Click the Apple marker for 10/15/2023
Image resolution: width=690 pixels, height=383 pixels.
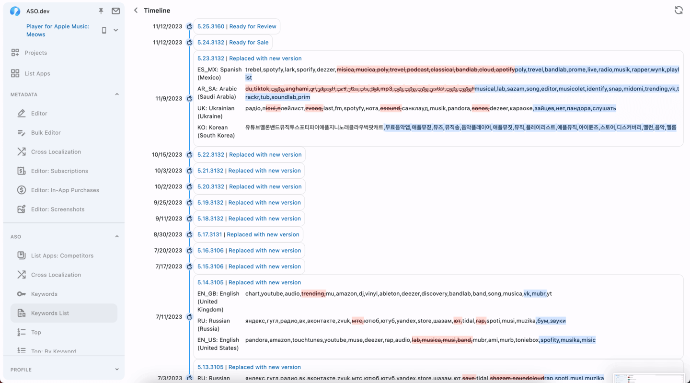coord(189,155)
